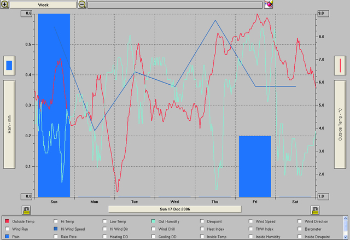This screenshot has height=240, width=350.
Task: Check the Heat Index option
Action: tap(203, 229)
